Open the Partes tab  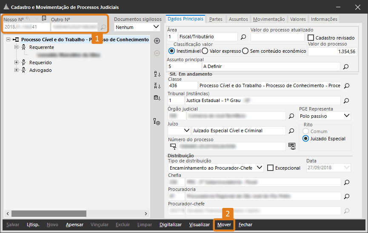point(216,19)
